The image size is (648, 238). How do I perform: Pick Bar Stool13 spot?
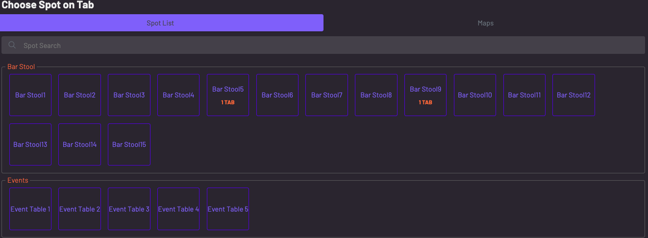pyautogui.click(x=30, y=144)
